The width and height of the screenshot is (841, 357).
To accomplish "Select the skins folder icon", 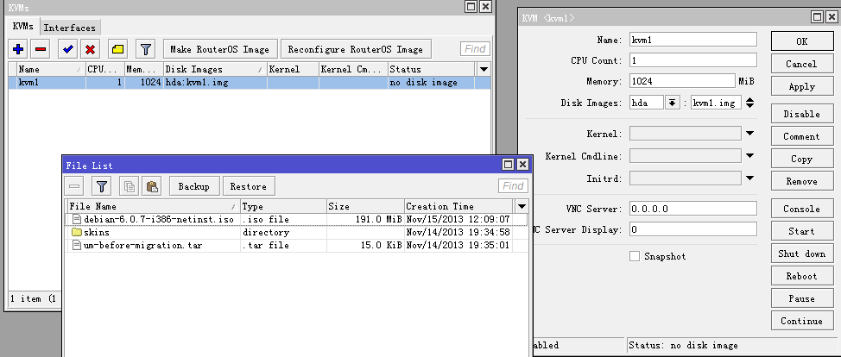I will 76,233.
